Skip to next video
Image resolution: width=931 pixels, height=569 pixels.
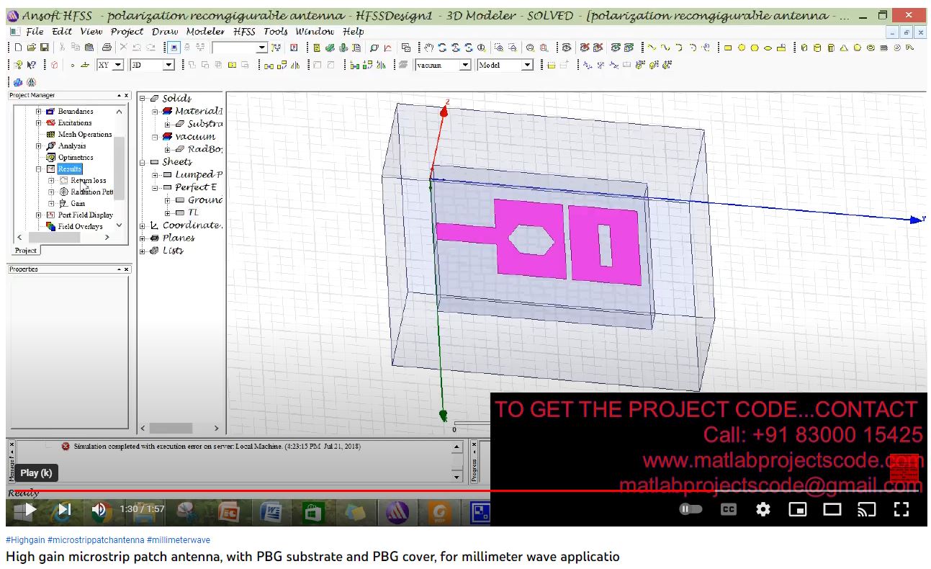click(63, 509)
